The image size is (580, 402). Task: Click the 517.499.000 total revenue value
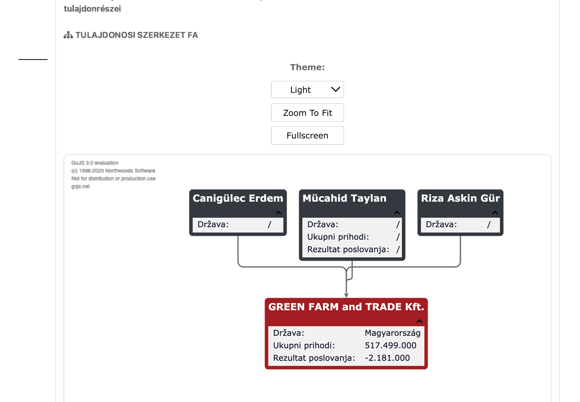[x=390, y=346]
